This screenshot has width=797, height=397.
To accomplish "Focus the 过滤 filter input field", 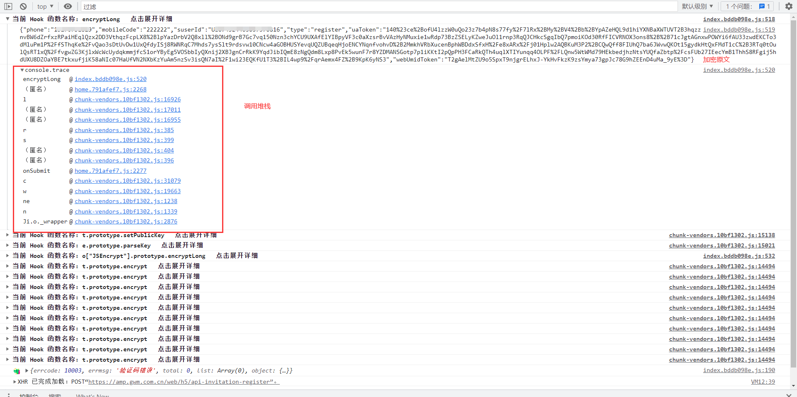I will 379,7.
